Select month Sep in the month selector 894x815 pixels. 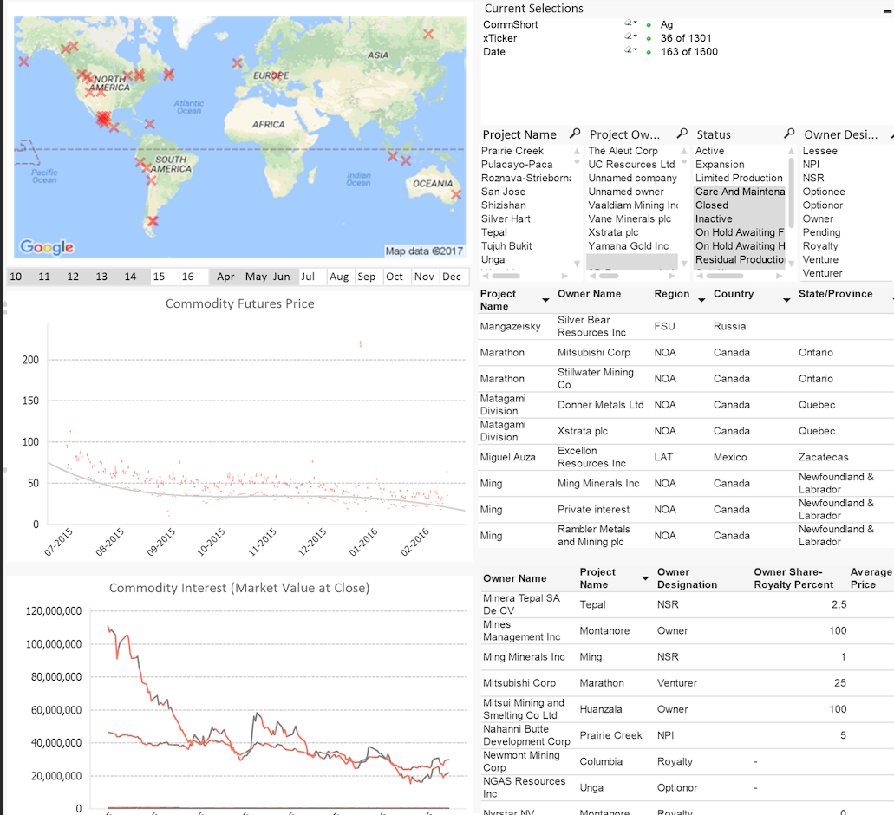[367, 277]
